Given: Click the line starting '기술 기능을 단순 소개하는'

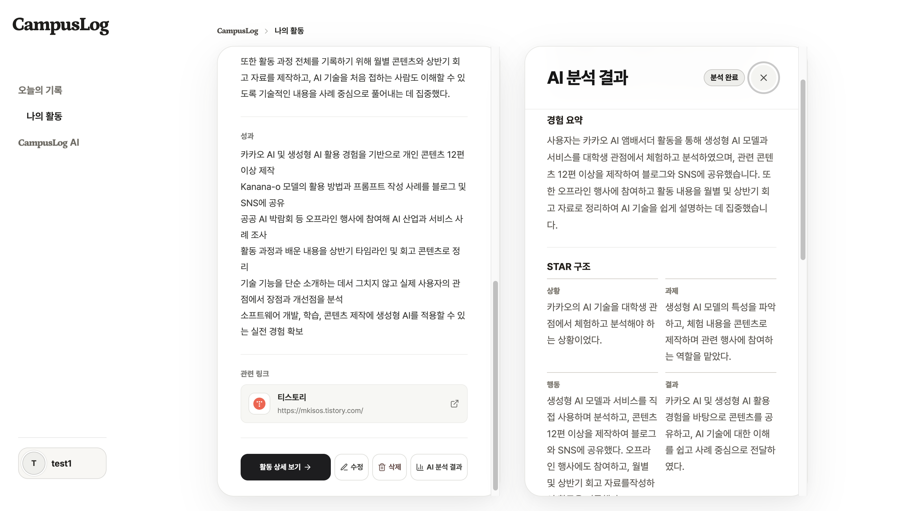Looking at the screenshot, I should pyautogui.click(x=350, y=283).
